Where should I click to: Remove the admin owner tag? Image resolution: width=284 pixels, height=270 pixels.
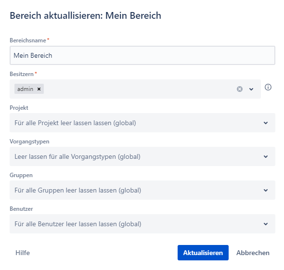pos(39,89)
